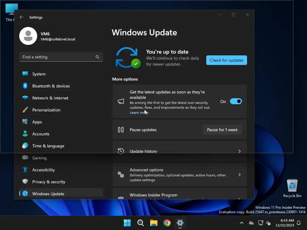Open Apps settings category

61,122
